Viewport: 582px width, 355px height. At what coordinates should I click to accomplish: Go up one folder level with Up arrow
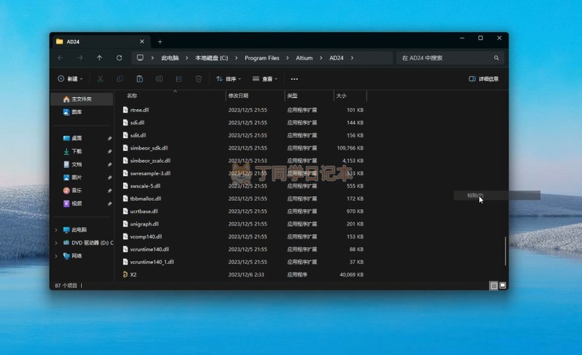tap(100, 58)
